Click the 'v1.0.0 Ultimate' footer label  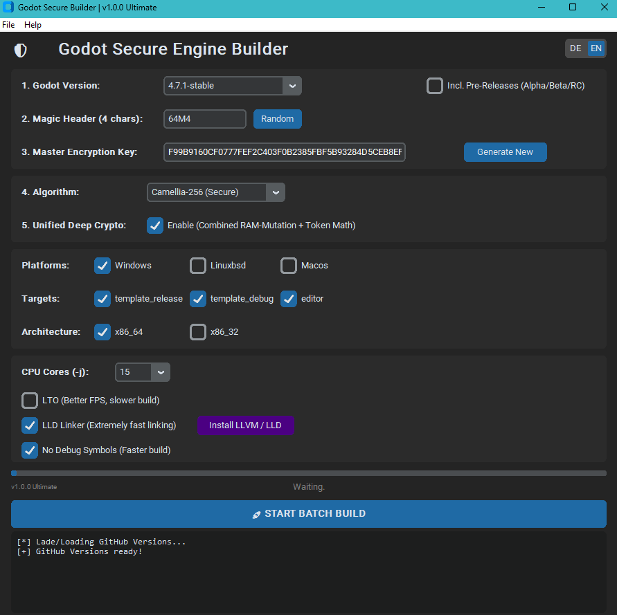[x=34, y=487]
